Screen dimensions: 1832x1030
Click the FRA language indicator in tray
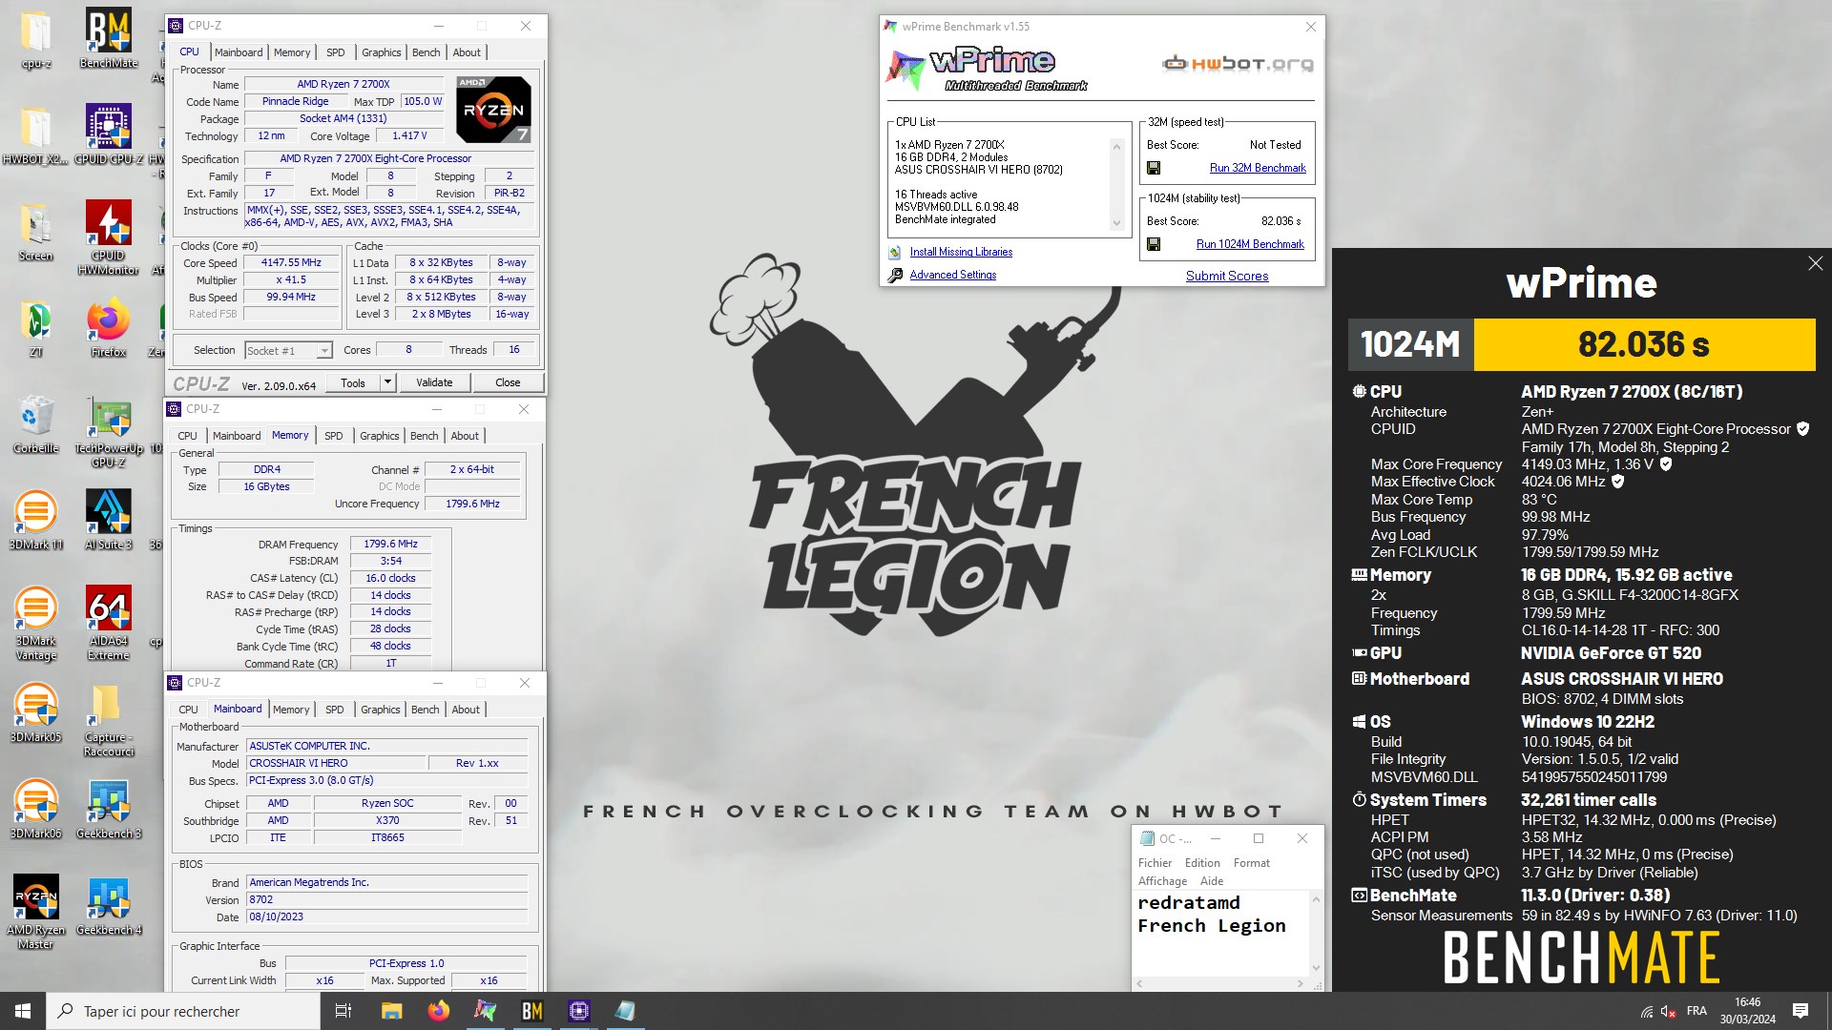pyautogui.click(x=1697, y=1011)
